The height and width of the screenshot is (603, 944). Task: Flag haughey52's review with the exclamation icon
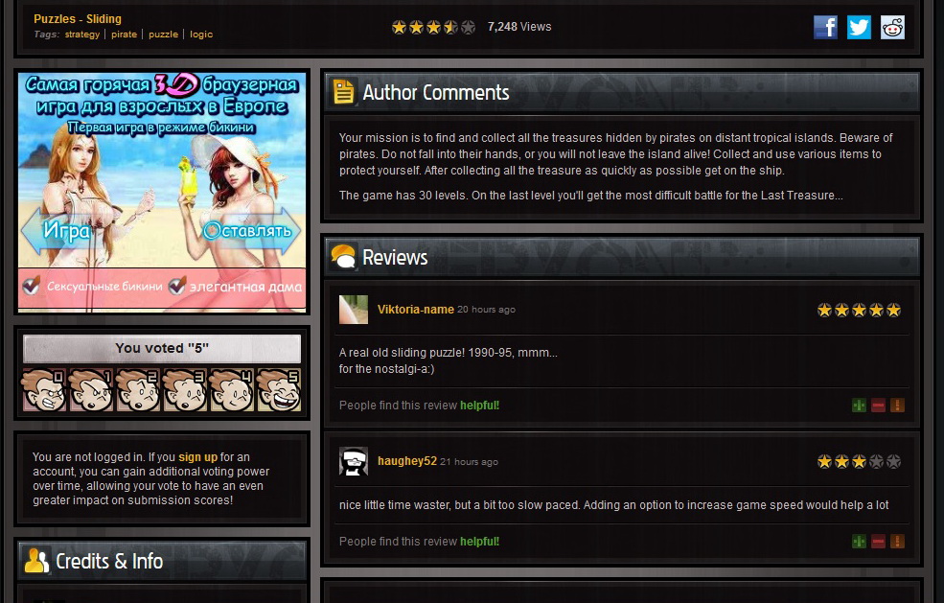897,542
